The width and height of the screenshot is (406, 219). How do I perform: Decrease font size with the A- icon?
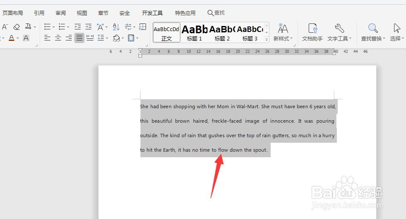(5, 27)
